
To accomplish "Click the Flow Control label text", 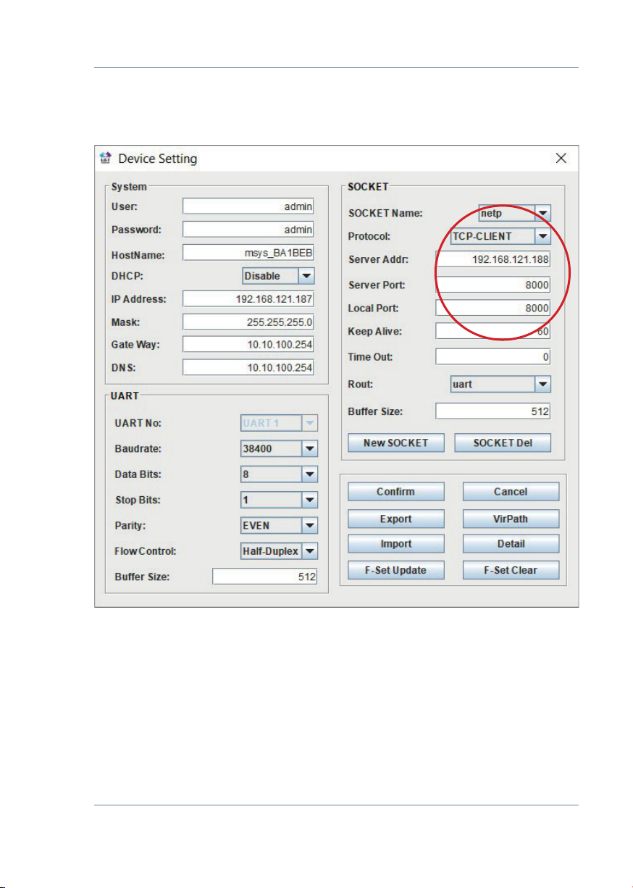I will click(x=146, y=551).
